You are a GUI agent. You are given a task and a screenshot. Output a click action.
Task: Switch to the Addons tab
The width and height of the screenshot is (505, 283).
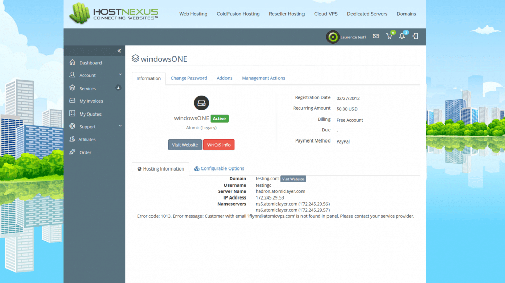click(x=224, y=78)
